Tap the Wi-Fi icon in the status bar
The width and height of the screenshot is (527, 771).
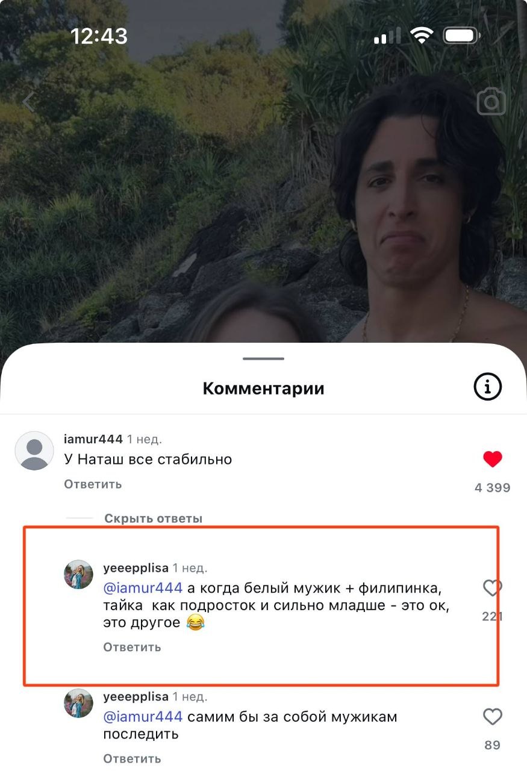coord(422,36)
